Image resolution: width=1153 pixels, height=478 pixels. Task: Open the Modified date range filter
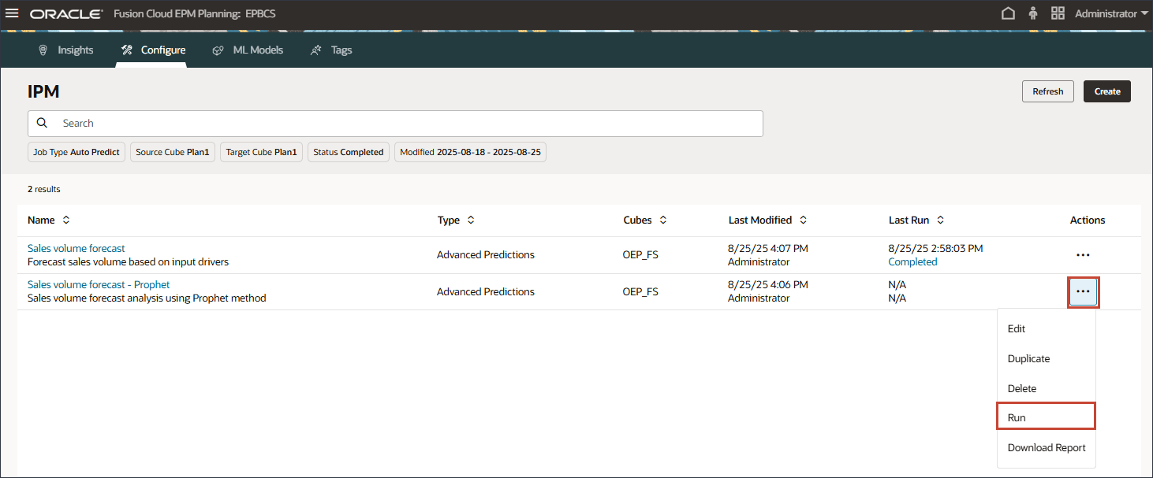470,152
